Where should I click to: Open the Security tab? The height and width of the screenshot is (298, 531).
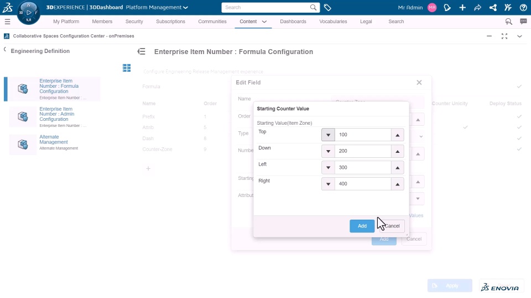134,22
